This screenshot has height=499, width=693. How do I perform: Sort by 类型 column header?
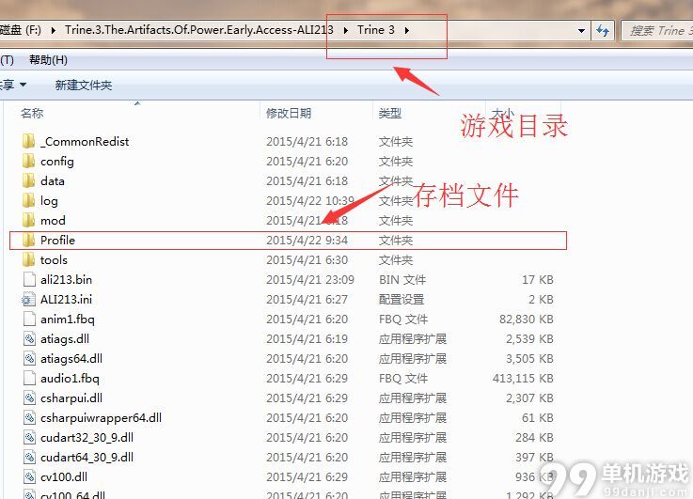click(x=390, y=113)
